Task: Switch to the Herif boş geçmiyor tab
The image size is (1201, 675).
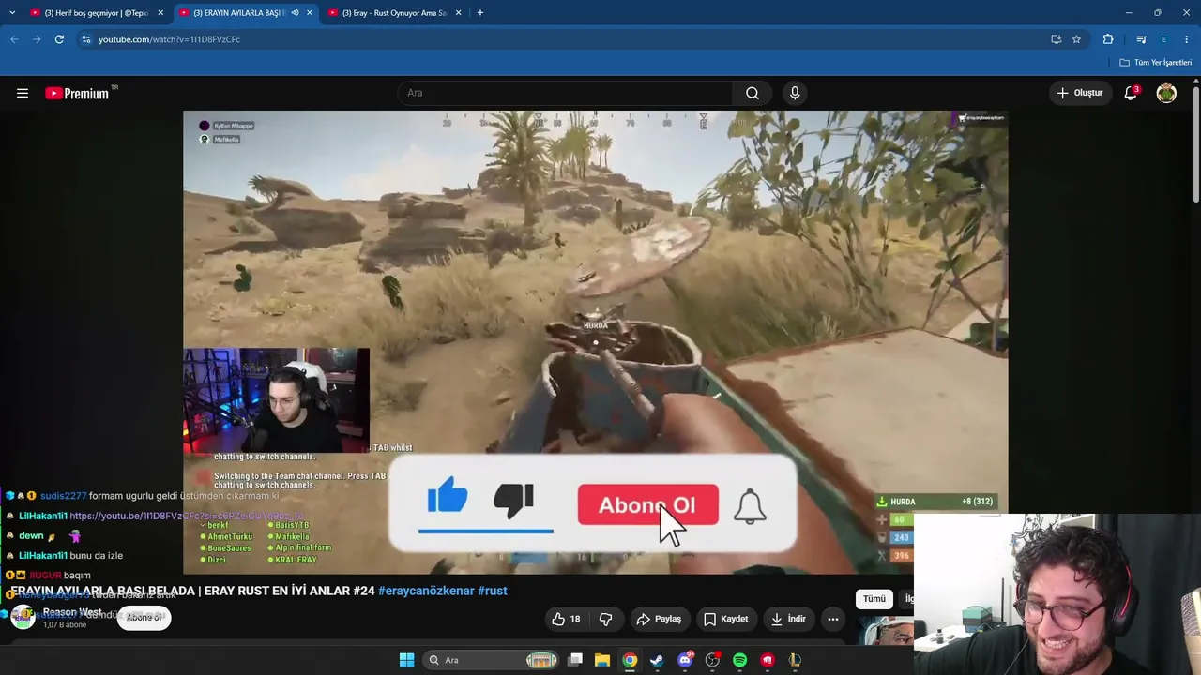Action: pos(97,13)
